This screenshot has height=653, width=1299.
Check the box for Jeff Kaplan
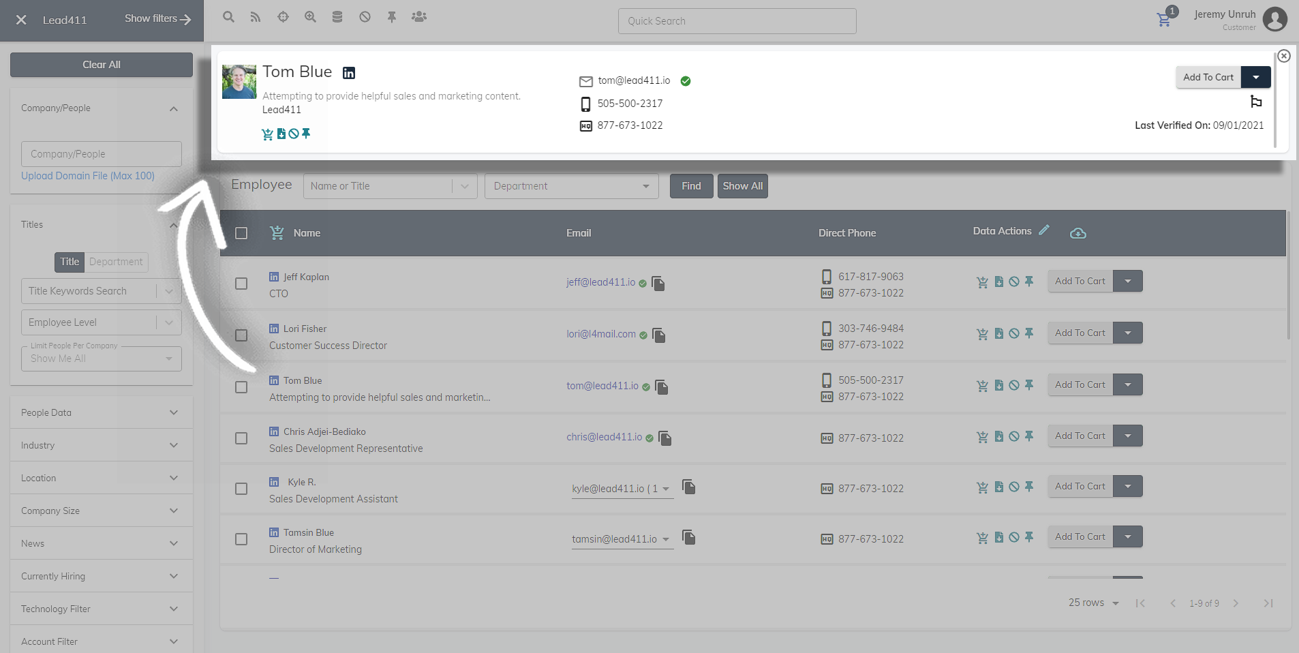tap(241, 284)
